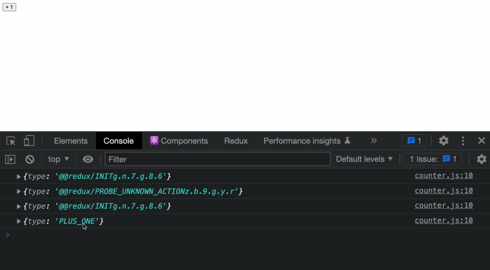Switch to Performance insights tab
This screenshot has width=490, height=270.
(307, 141)
